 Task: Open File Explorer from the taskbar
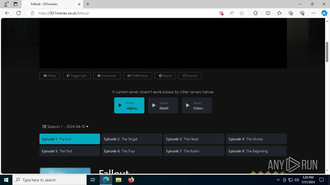[x=118, y=180]
